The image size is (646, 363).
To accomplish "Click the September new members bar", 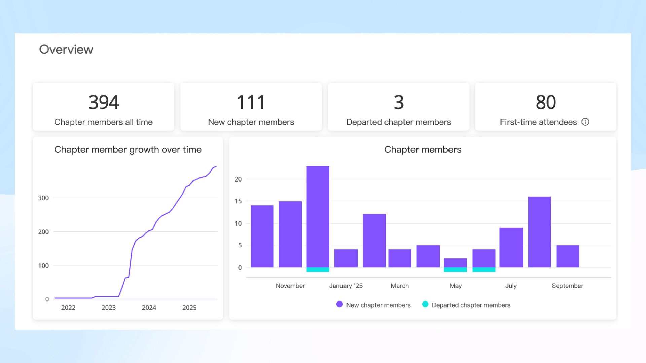I will click(568, 256).
